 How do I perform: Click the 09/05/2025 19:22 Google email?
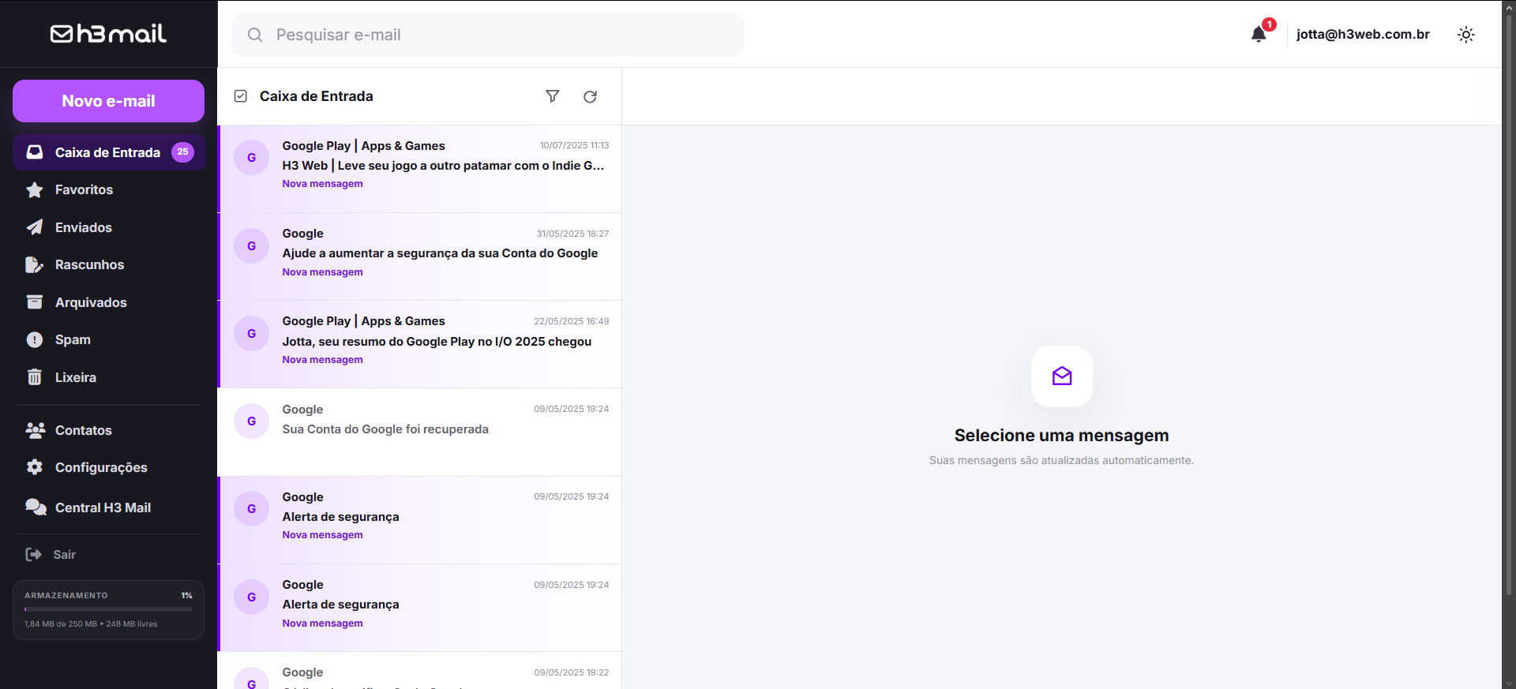click(x=420, y=671)
